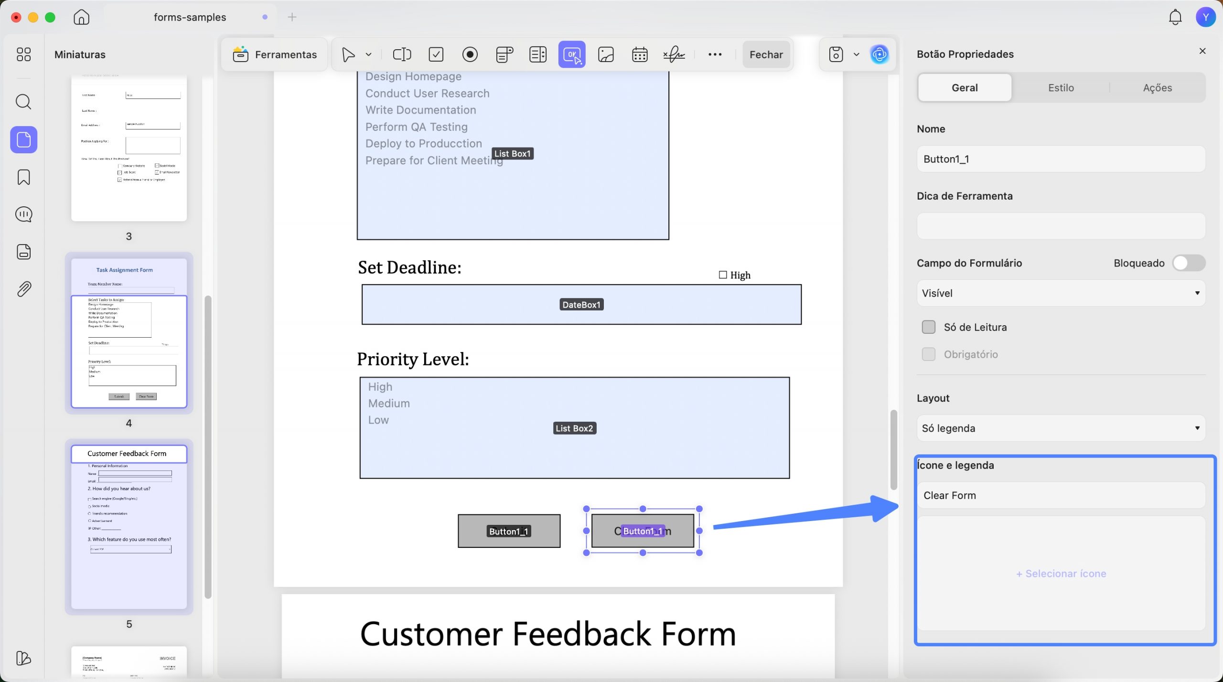Select page 5 thumbnail
Viewport: 1223px width, 682px height.
(129, 527)
